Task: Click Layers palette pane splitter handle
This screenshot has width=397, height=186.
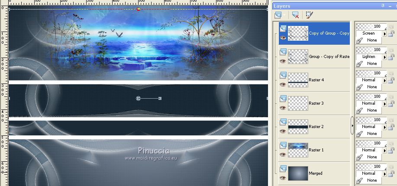Action: 352,125
